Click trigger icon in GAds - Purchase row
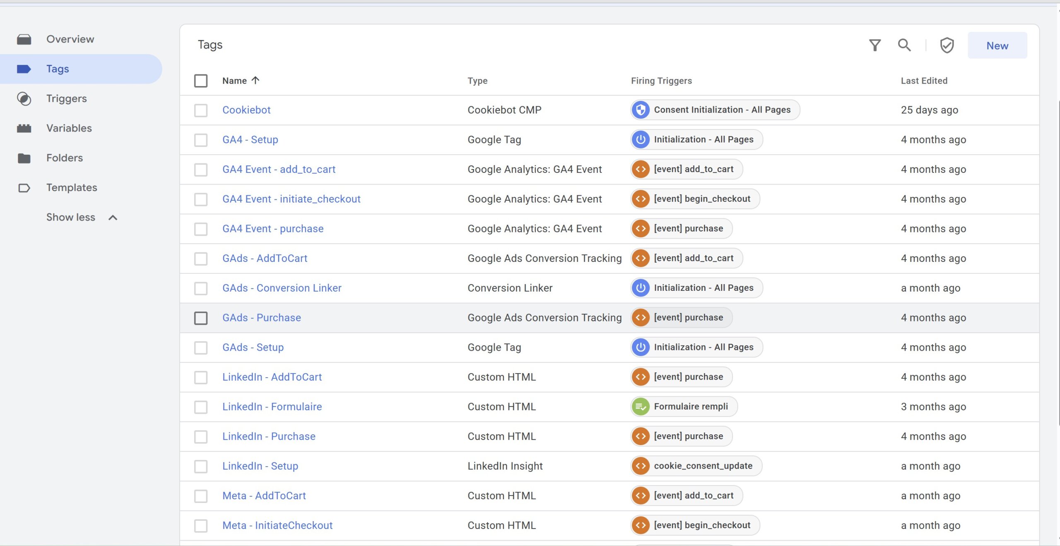The image size is (1060, 546). pyautogui.click(x=641, y=318)
